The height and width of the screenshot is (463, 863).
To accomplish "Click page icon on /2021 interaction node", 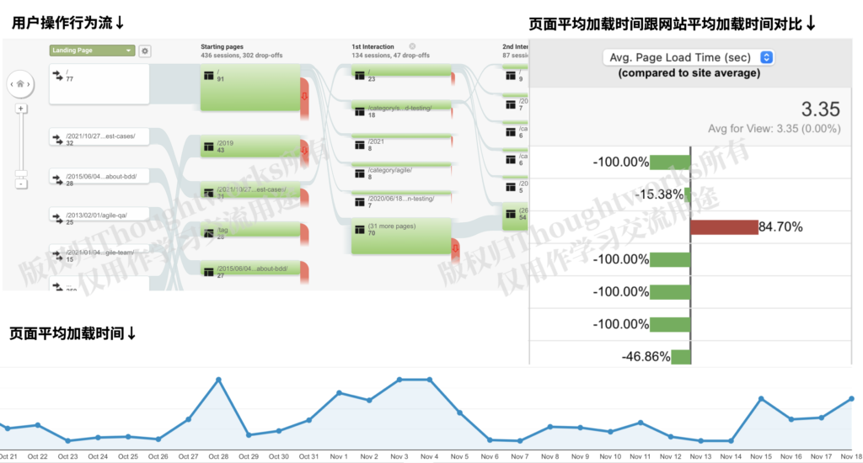I will (359, 145).
